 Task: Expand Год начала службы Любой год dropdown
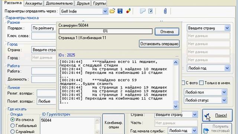pos(194,131)
